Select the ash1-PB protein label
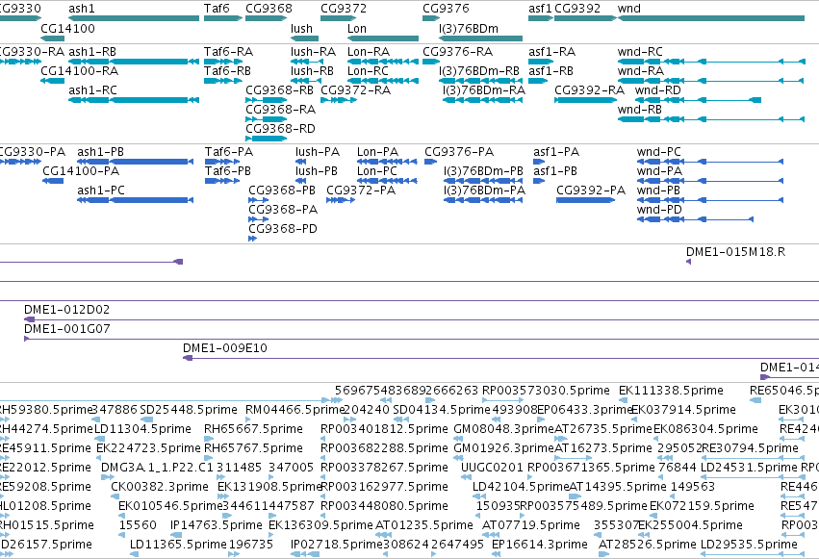Screen dimensions: 819x559 (x=101, y=152)
